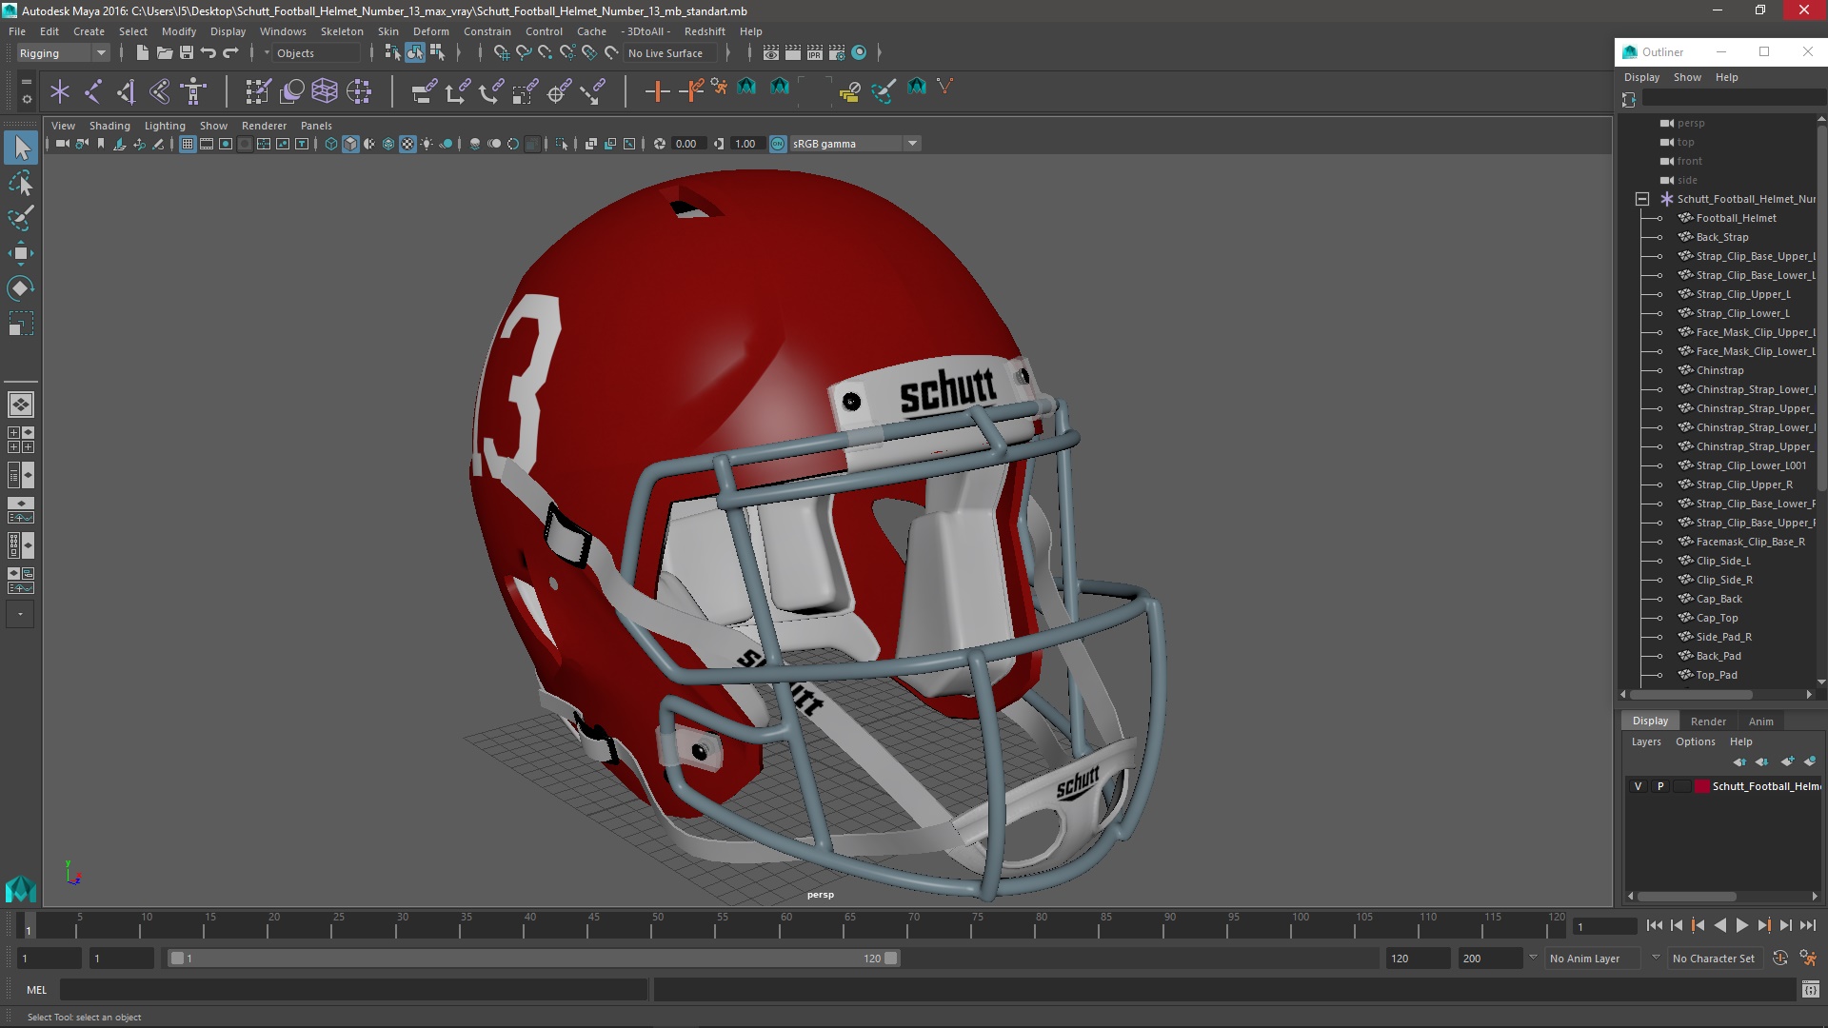Toggle the viewport grid display

(188, 144)
